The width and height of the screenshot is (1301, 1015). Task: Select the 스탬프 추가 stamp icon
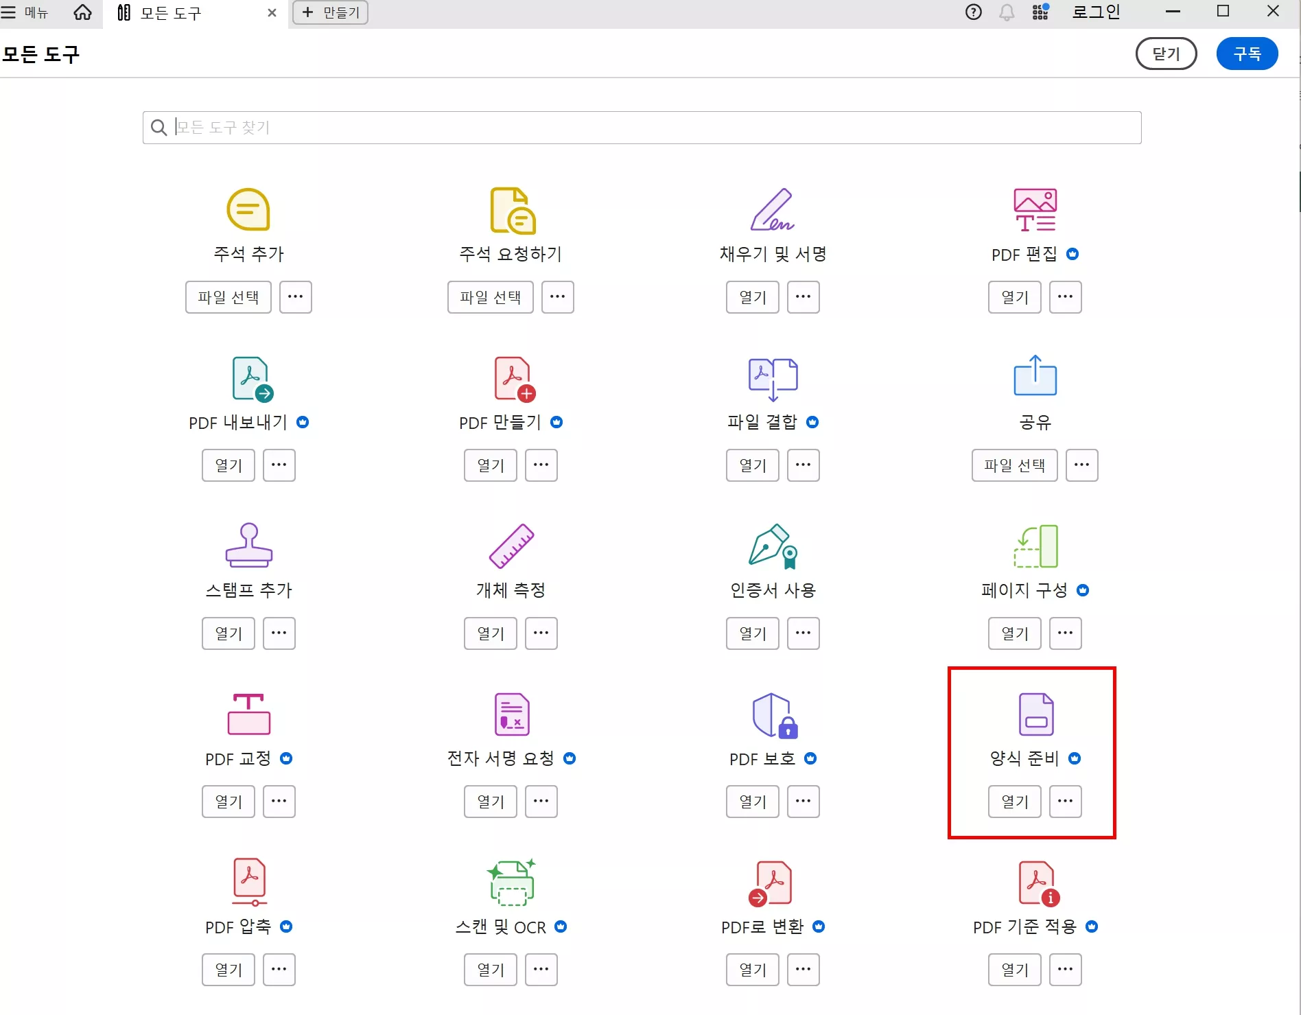tap(249, 546)
